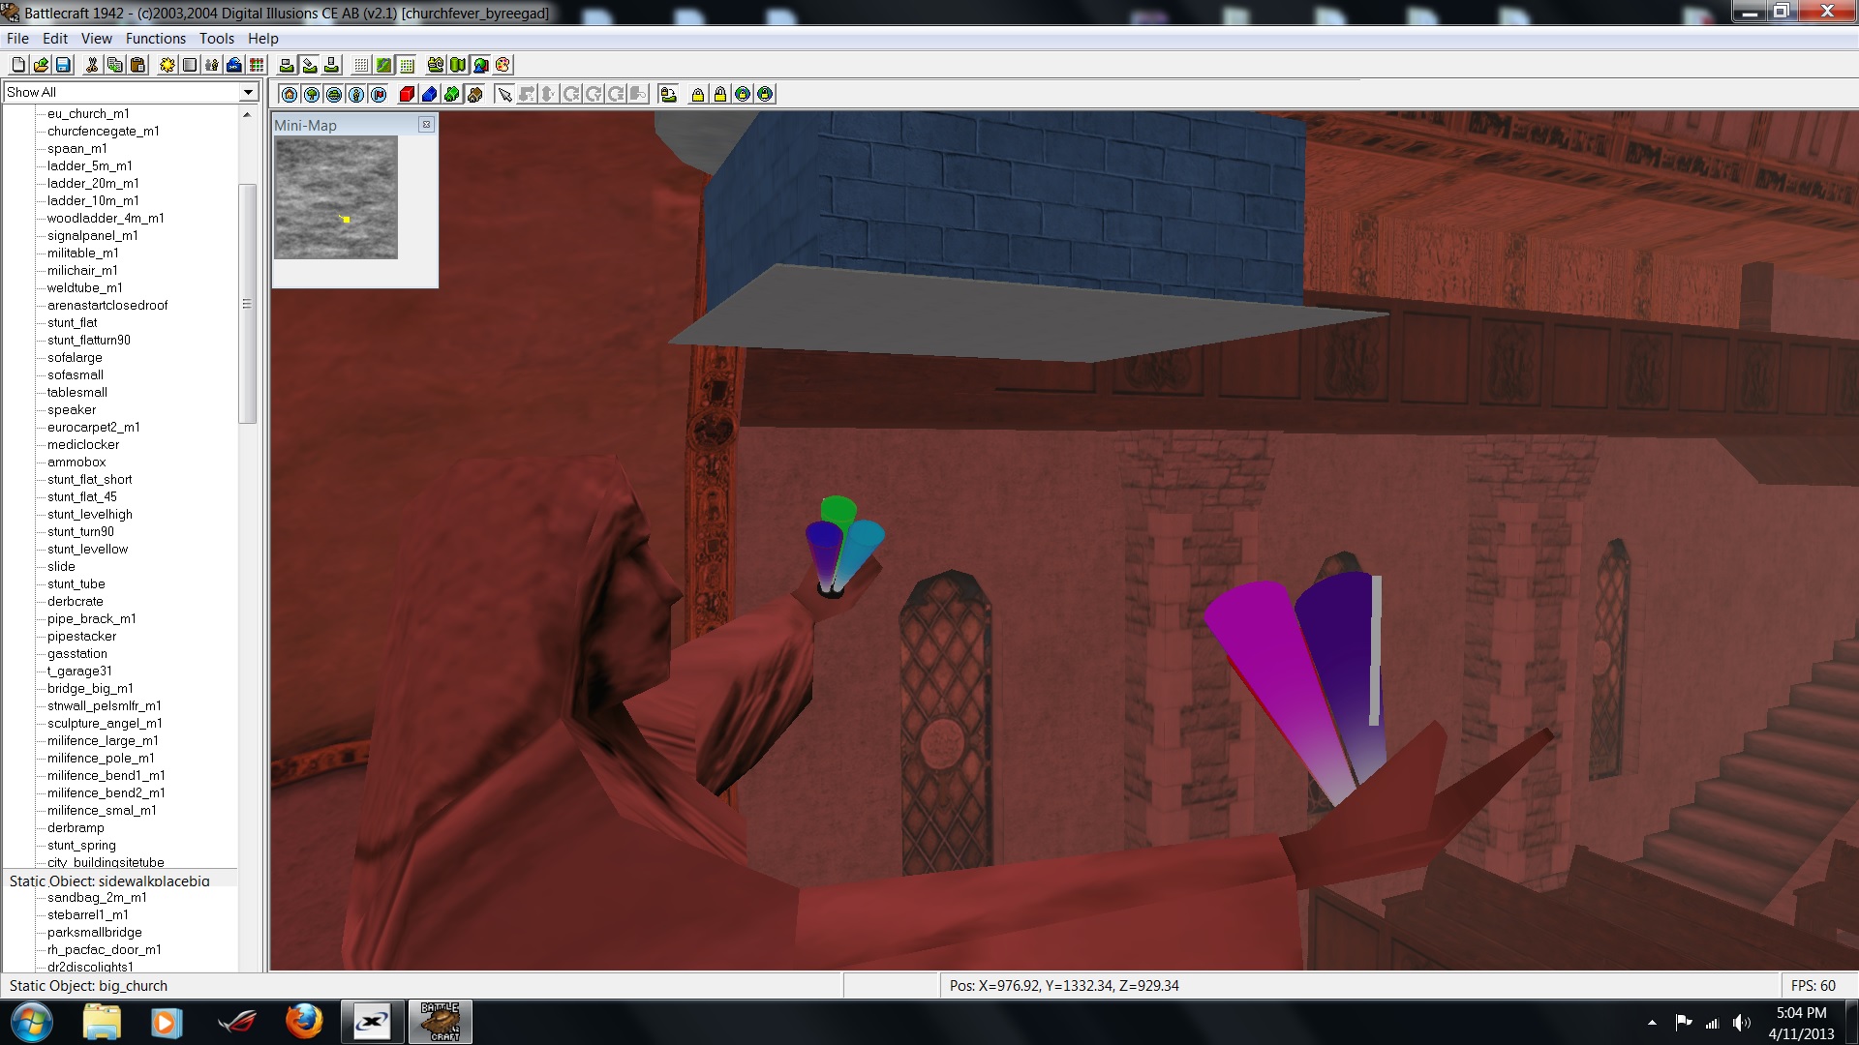Open the Edit menu
The width and height of the screenshot is (1859, 1045).
(x=55, y=39)
